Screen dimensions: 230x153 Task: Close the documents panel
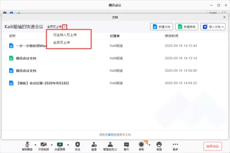224,17
